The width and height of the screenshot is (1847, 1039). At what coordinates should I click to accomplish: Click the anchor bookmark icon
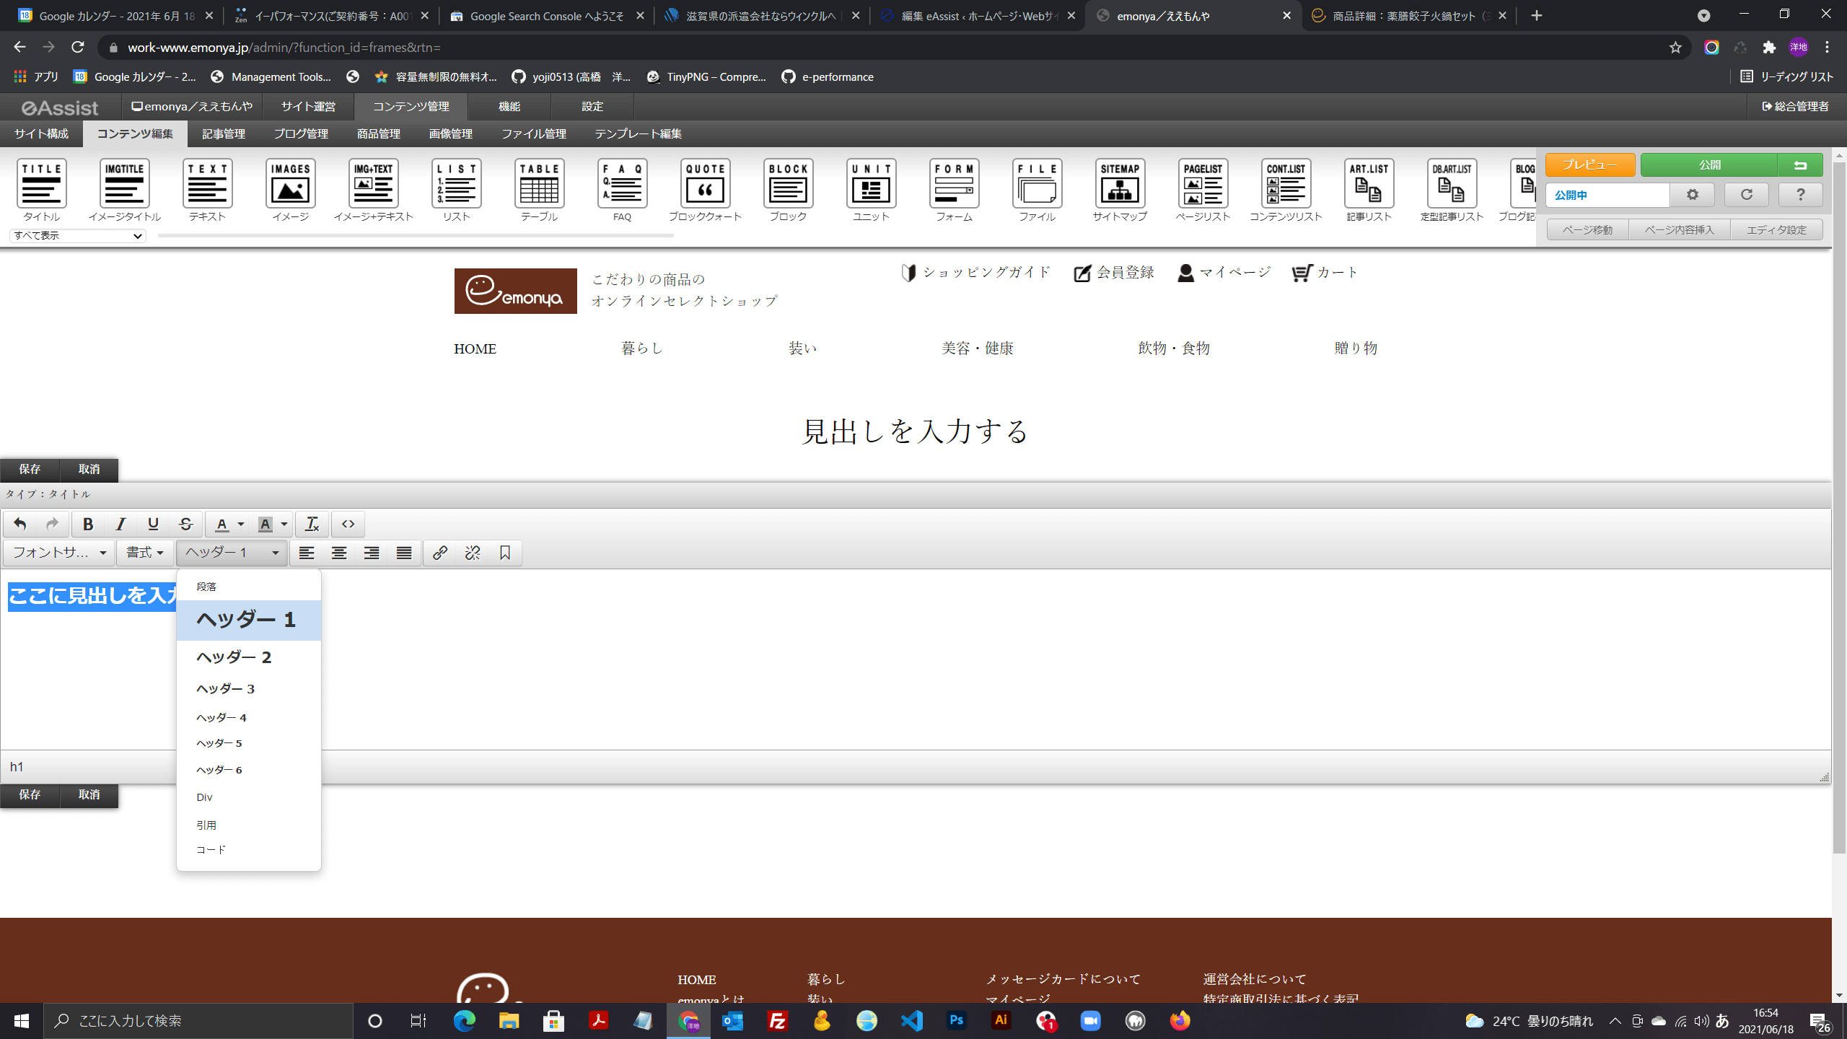point(505,553)
